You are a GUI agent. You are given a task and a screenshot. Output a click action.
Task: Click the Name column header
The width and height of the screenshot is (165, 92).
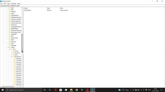point(26,8)
